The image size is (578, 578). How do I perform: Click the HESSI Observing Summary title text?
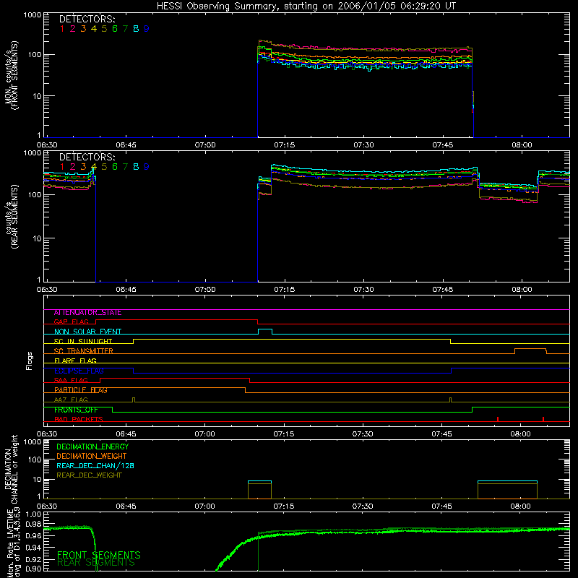(x=306, y=7)
